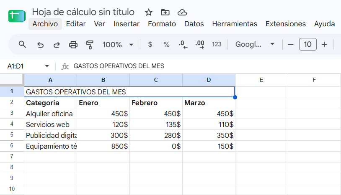
Task: Select column C header
Action: tap(156, 80)
